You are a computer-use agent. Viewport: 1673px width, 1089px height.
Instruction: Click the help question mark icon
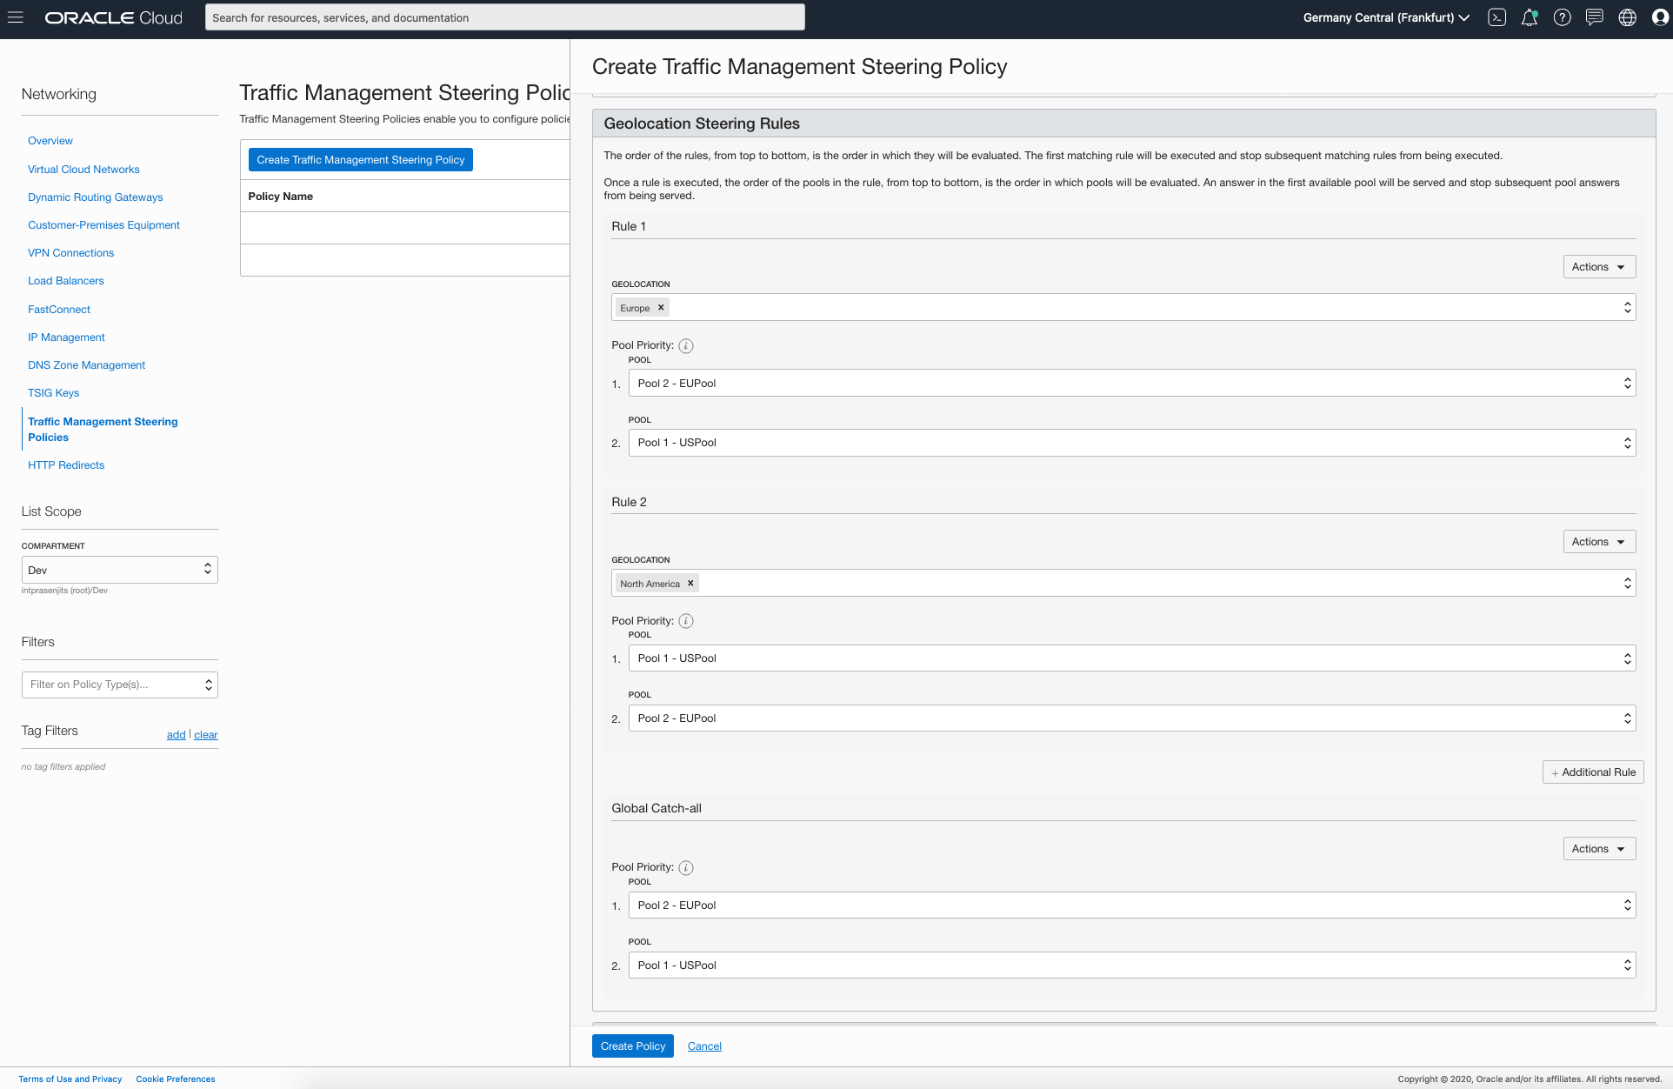[1562, 17]
